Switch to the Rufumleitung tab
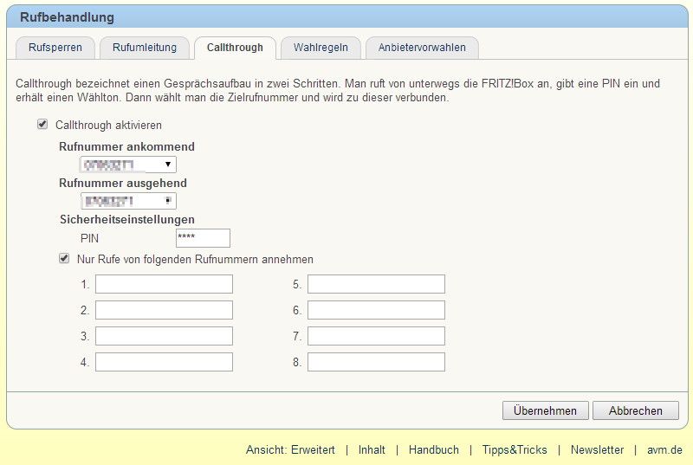The width and height of the screenshot is (693, 465). (x=145, y=48)
